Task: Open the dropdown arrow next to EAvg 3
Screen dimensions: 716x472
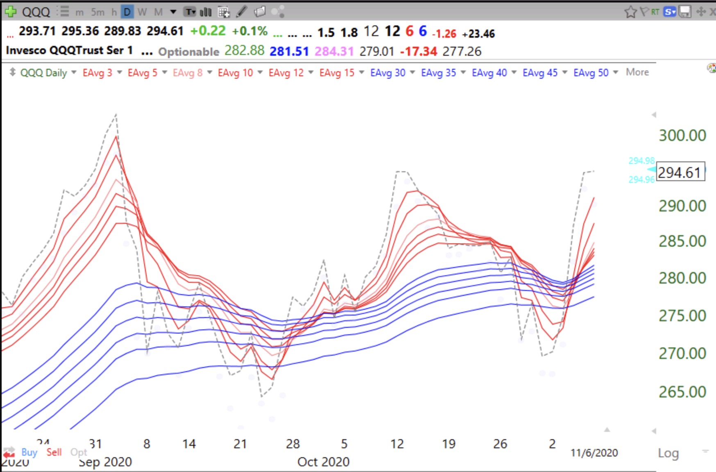Action: [120, 73]
